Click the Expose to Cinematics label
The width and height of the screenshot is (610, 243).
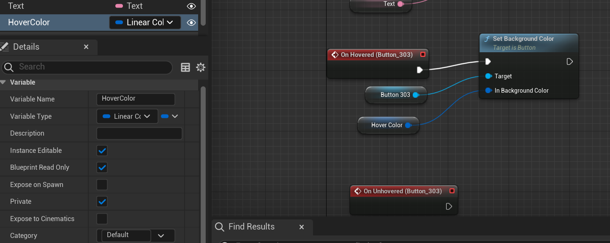(x=42, y=219)
